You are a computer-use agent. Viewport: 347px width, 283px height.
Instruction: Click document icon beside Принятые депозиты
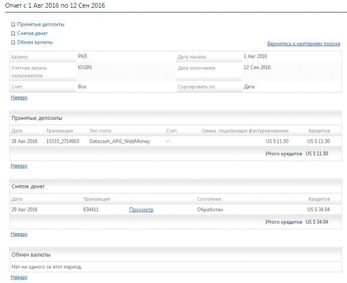coord(13,25)
